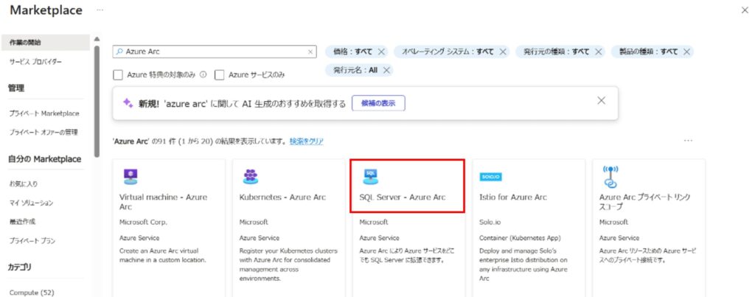This screenshot has height=297, width=755.
Task: Open the 価格 filter dropdown
Action: (x=352, y=52)
